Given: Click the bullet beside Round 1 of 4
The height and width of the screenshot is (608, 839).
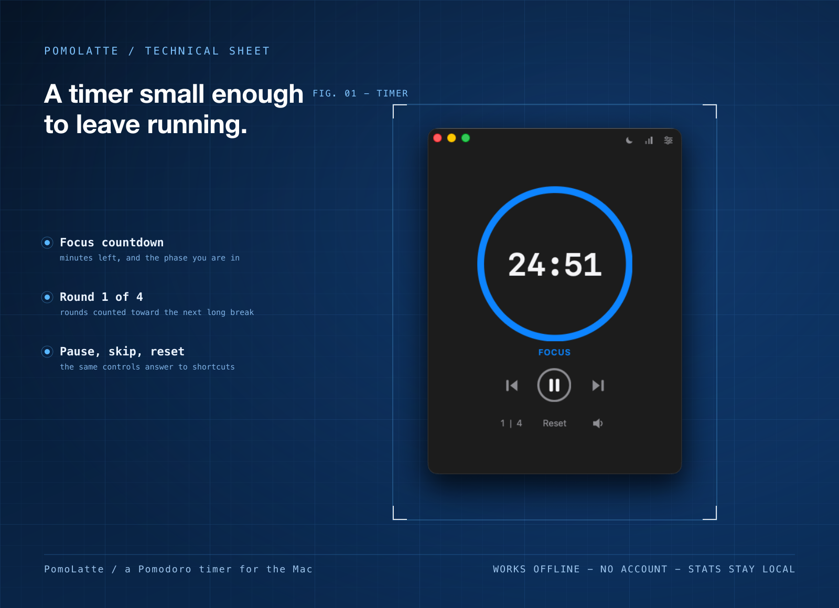Looking at the screenshot, I should pyautogui.click(x=47, y=297).
